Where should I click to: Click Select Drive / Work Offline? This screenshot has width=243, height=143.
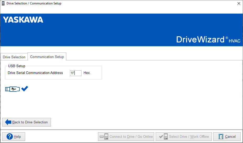[184, 136]
